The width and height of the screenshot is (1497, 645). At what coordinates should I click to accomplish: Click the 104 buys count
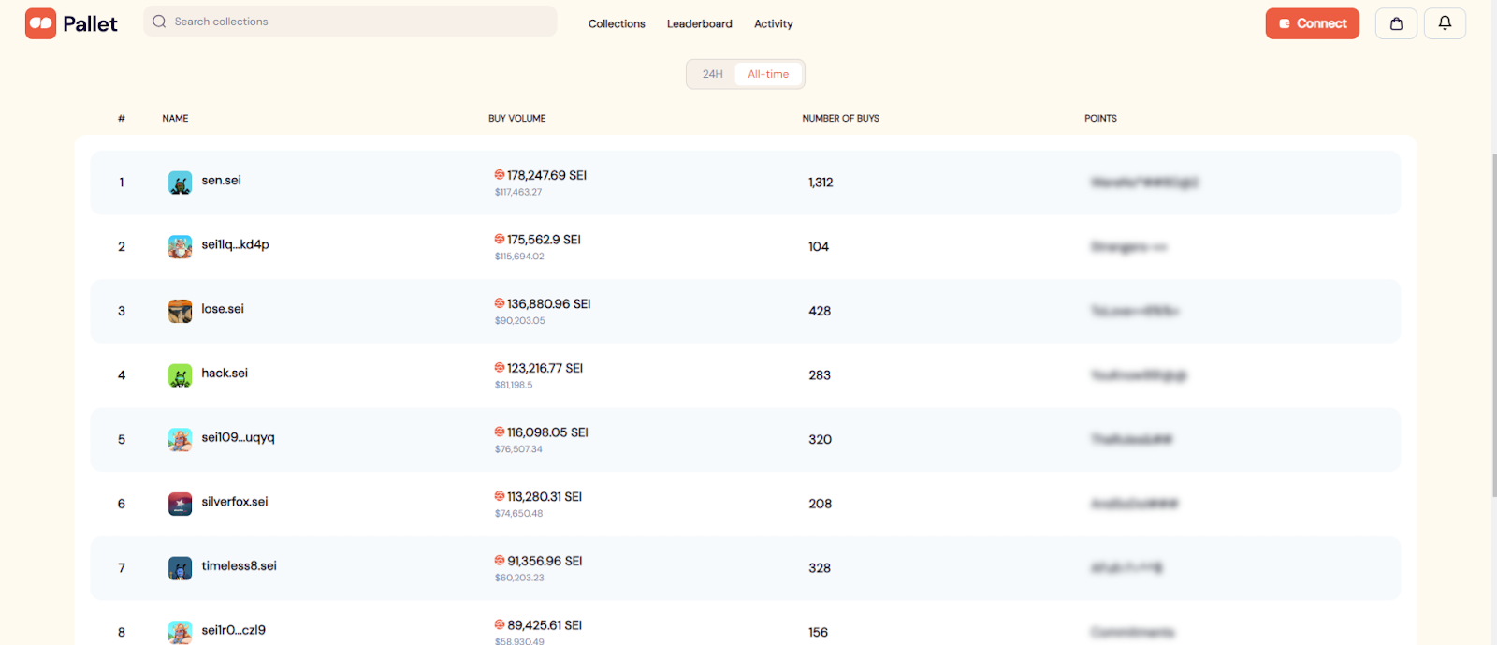(x=819, y=247)
